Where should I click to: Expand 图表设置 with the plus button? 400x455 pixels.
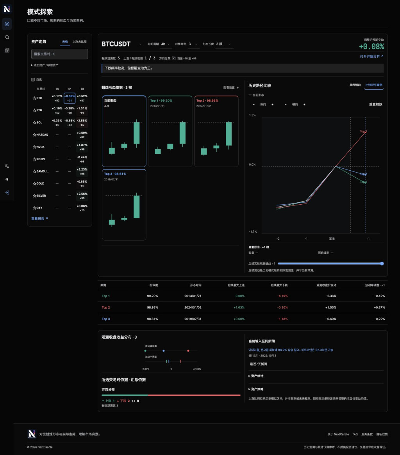tap(238, 87)
